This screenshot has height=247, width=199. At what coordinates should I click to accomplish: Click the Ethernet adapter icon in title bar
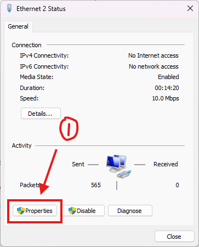[x=9, y=8]
